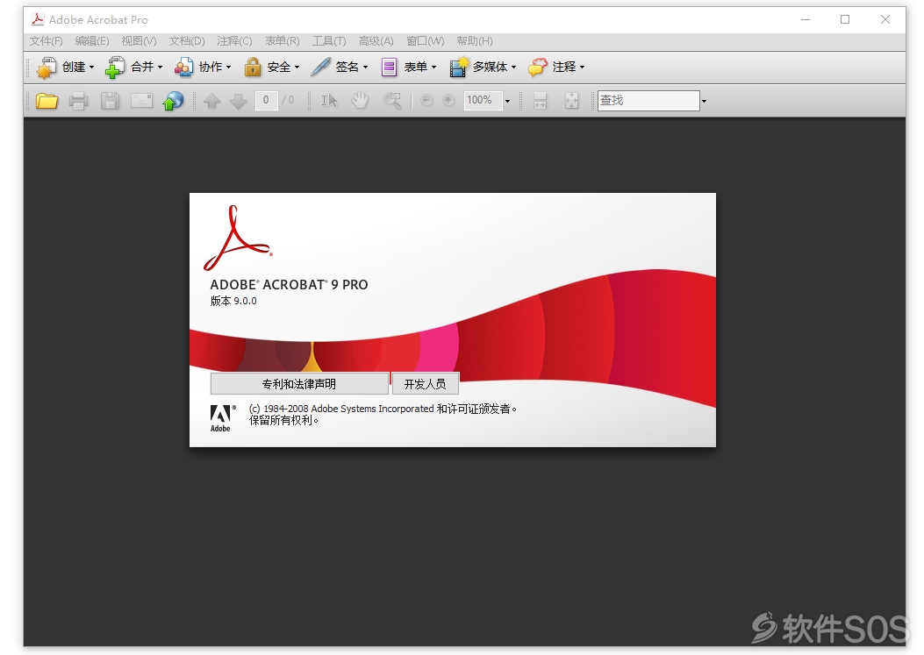Click the Fit one full page icon

click(571, 101)
